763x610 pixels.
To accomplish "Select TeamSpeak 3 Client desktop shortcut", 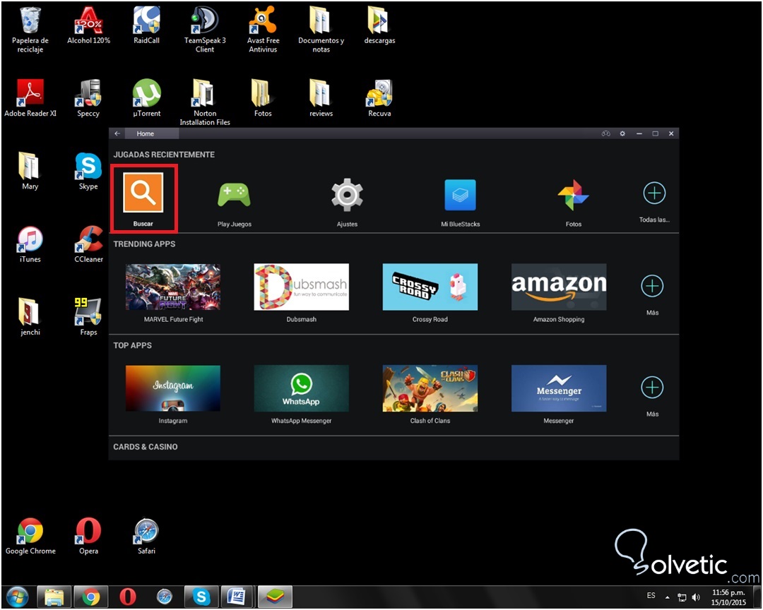I will (x=205, y=29).
